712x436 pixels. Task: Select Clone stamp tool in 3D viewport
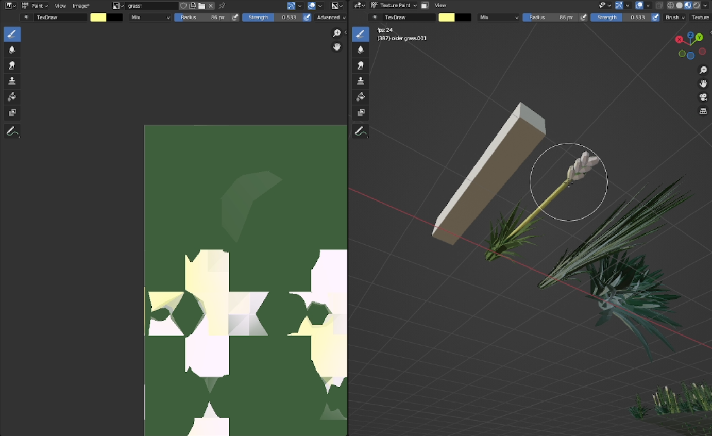pos(361,81)
